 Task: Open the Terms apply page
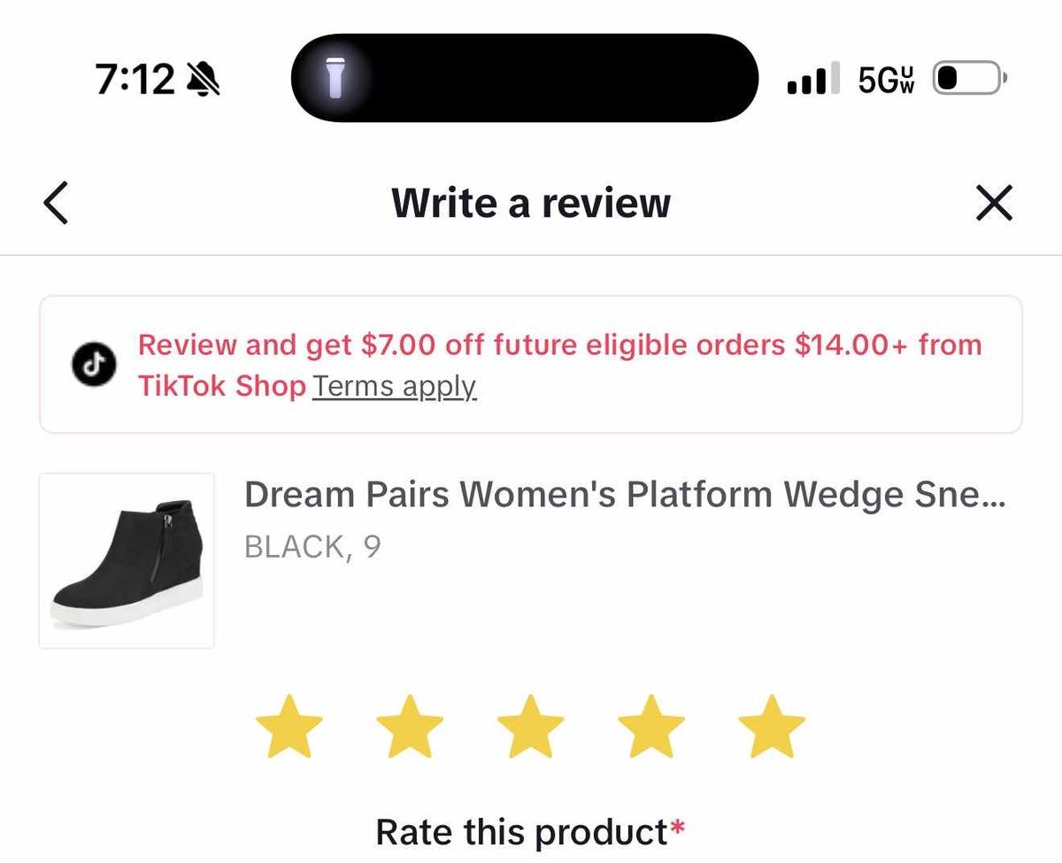396,386
